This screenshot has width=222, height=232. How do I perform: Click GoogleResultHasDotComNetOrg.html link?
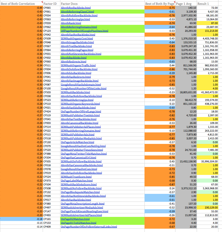[83, 146]
